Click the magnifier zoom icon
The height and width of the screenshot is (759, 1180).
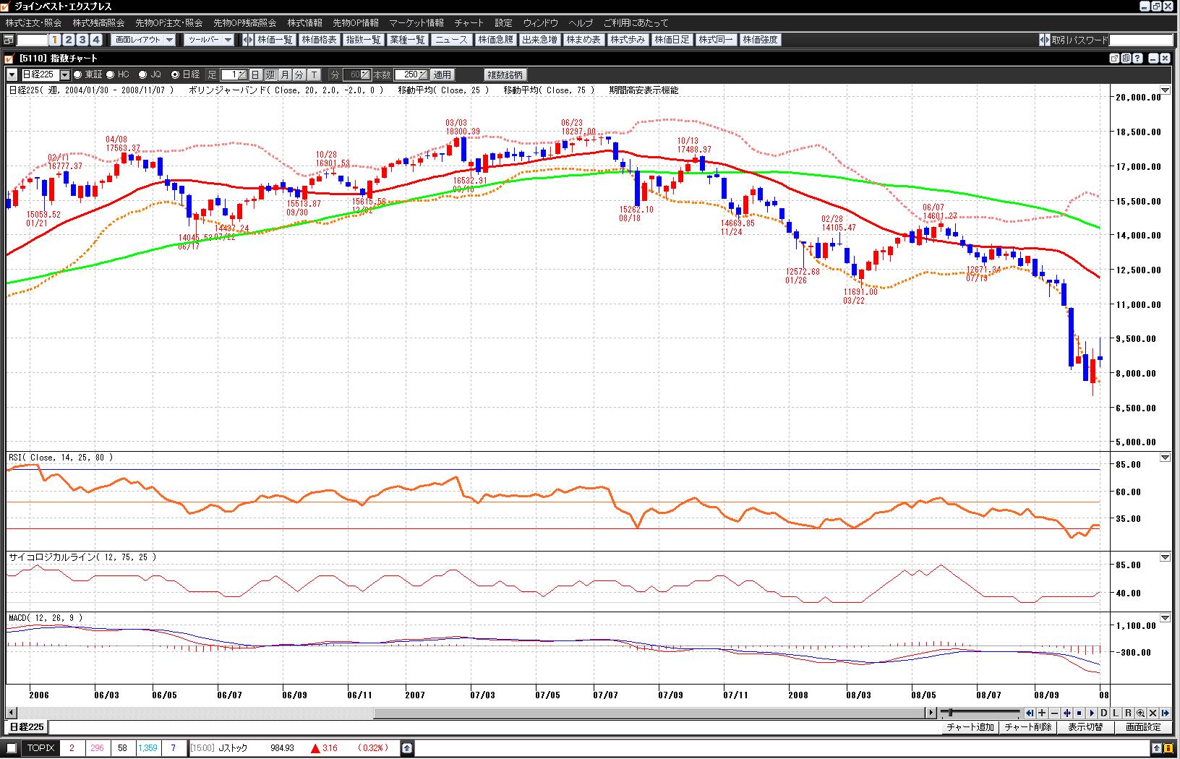coord(1140,713)
